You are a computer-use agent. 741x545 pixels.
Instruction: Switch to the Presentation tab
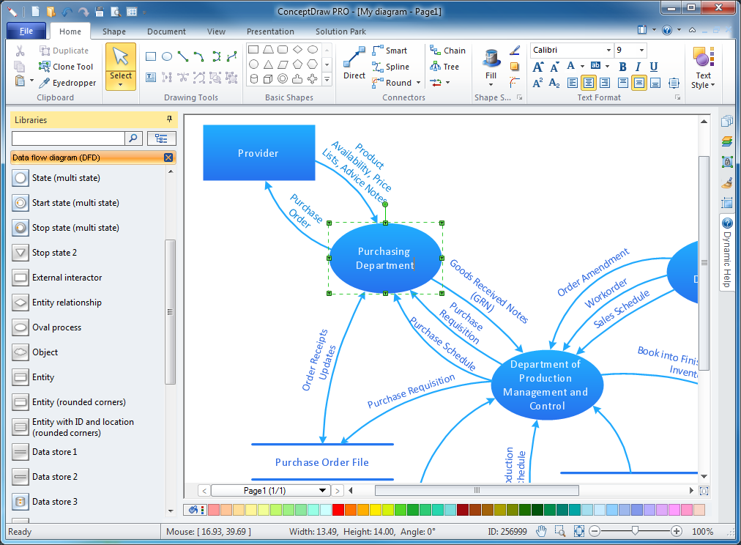[x=270, y=31]
